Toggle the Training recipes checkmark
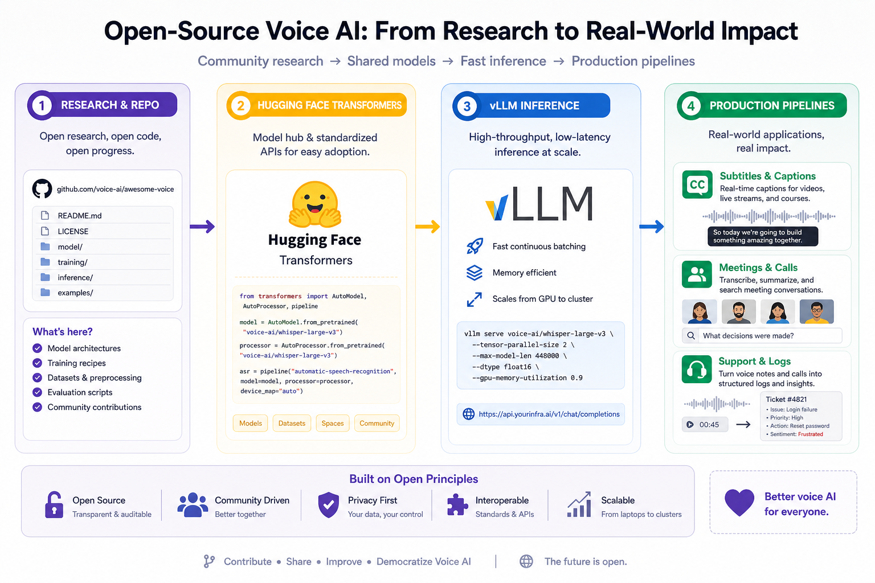 [38, 363]
